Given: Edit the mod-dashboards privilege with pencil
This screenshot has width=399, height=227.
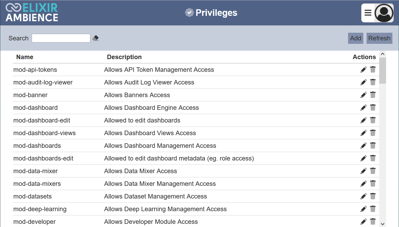Looking at the screenshot, I should pyautogui.click(x=364, y=146).
